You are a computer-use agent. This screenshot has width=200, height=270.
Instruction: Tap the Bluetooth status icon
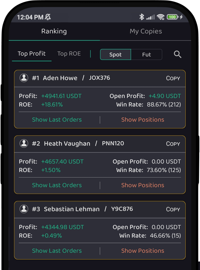tap(141, 17)
